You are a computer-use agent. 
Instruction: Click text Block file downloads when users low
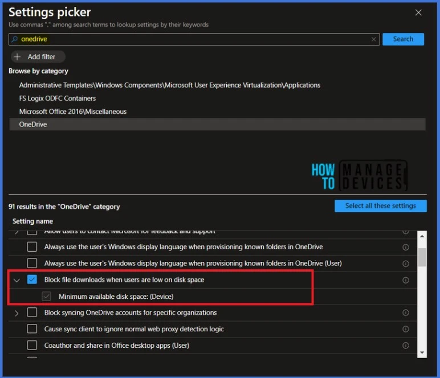coord(124,280)
